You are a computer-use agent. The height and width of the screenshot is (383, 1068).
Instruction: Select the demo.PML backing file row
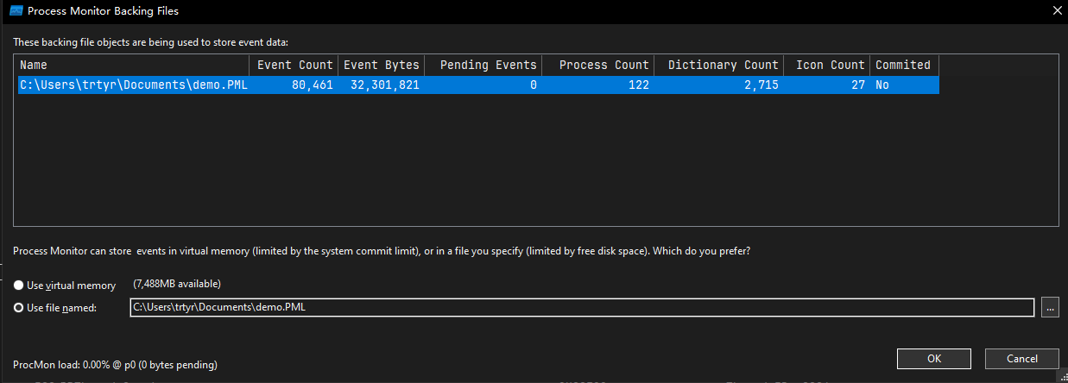(134, 85)
